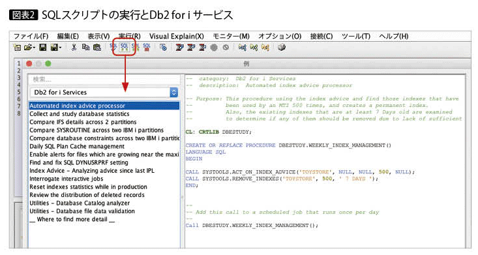Expand the arrow beside the Open folder icon
This screenshot has height=255, width=478.
click(33, 48)
